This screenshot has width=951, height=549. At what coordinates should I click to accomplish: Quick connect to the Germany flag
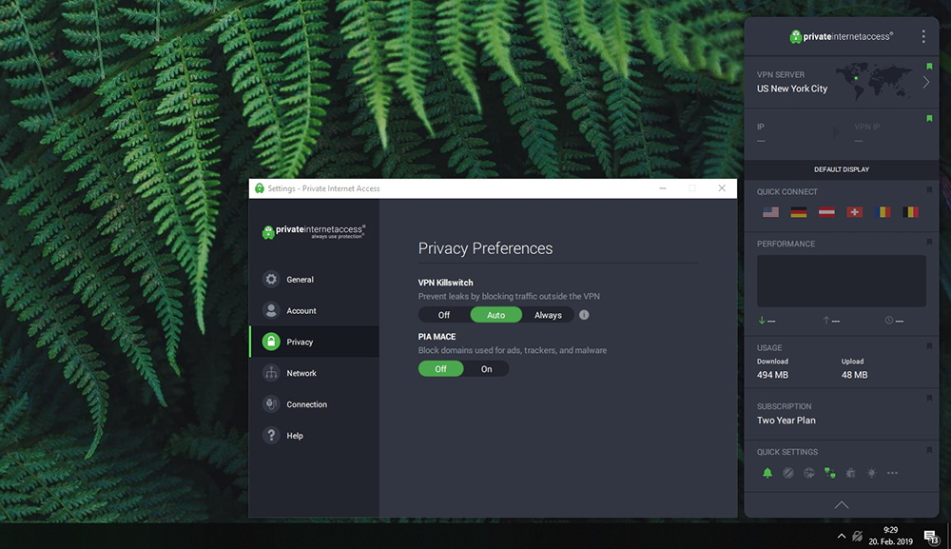pyautogui.click(x=799, y=212)
